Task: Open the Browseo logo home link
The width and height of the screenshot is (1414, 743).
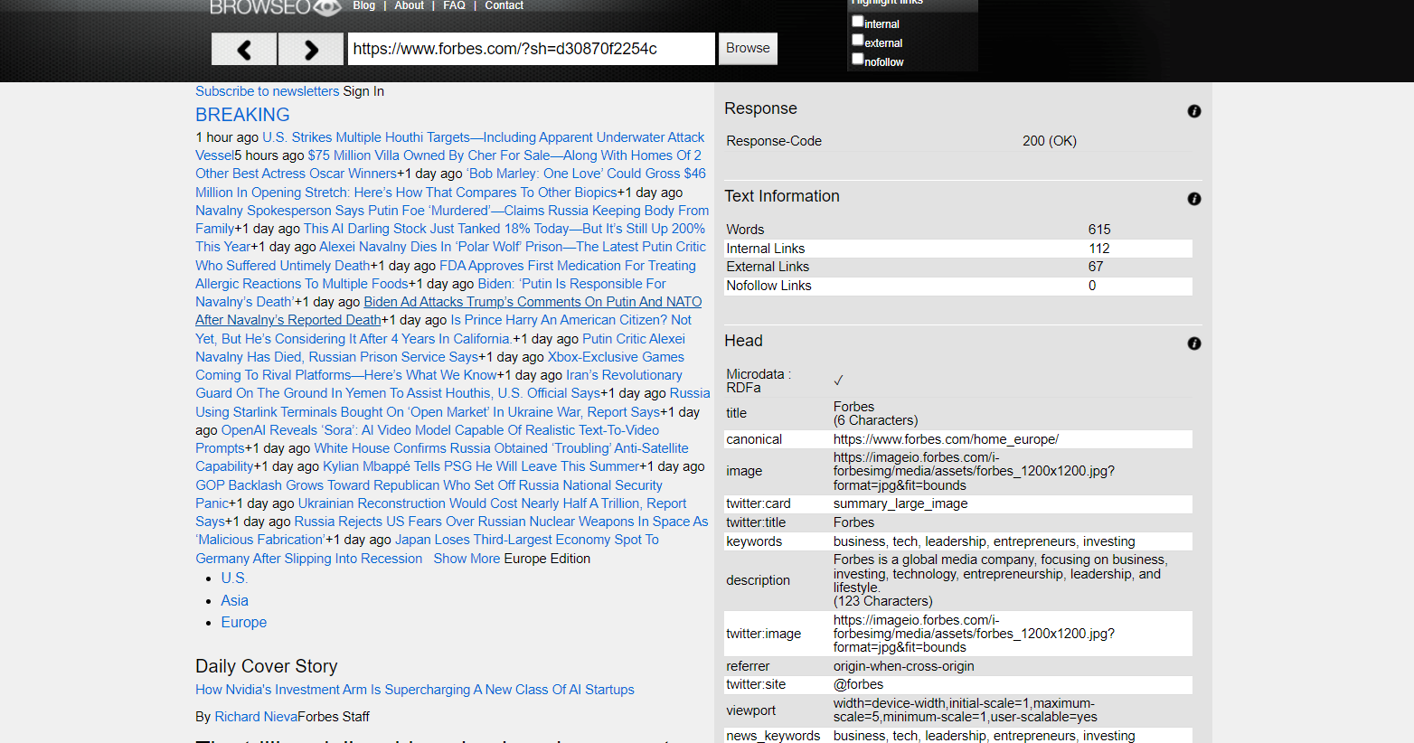Action: tap(275, 7)
